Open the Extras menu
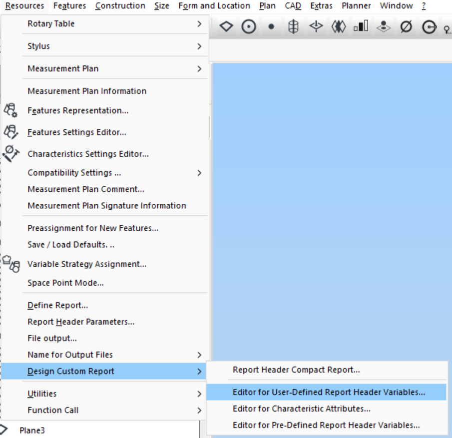 tap(321, 6)
